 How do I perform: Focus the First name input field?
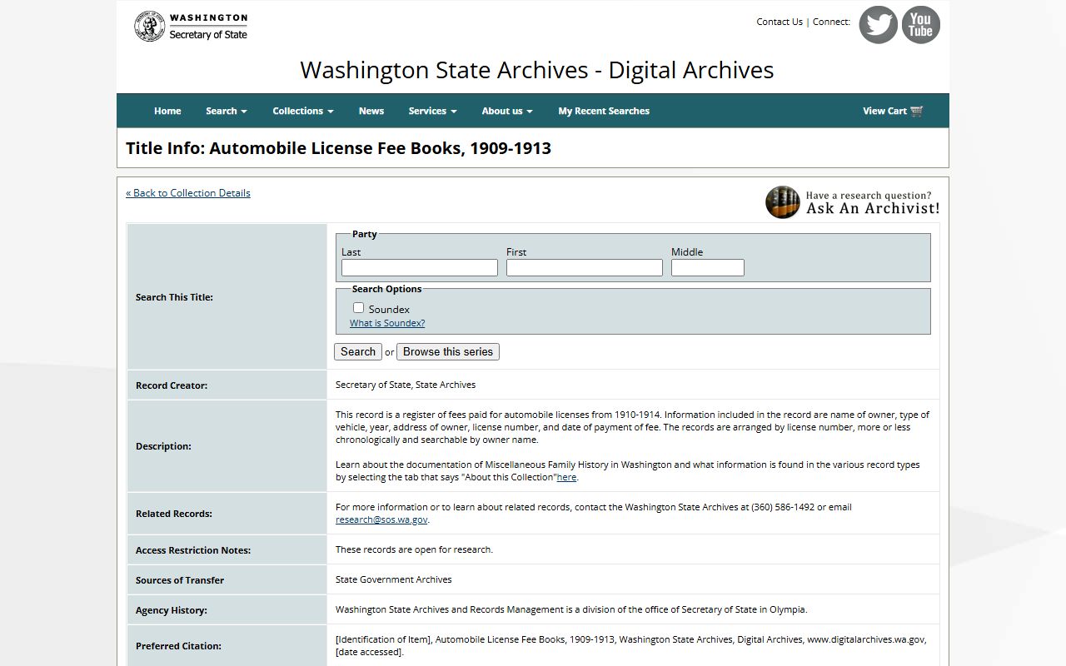click(x=585, y=267)
